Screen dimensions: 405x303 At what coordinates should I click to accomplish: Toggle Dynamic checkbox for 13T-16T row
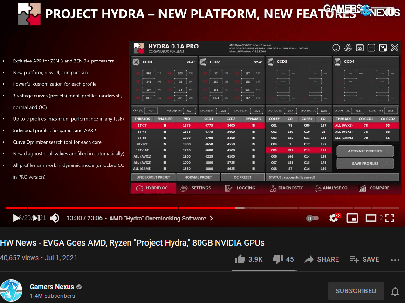(254, 150)
